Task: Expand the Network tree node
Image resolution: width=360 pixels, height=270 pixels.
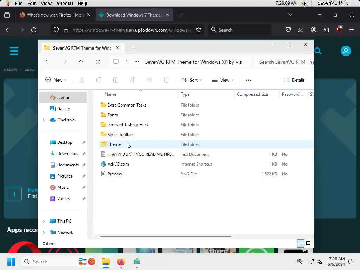Action: coord(44,232)
